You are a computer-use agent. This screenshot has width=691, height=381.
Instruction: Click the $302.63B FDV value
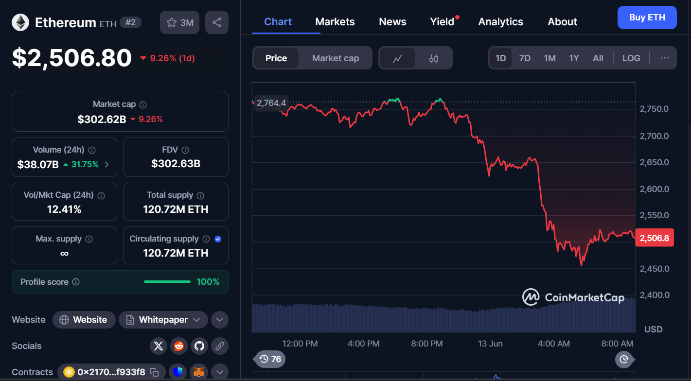[x=176, y=164]
